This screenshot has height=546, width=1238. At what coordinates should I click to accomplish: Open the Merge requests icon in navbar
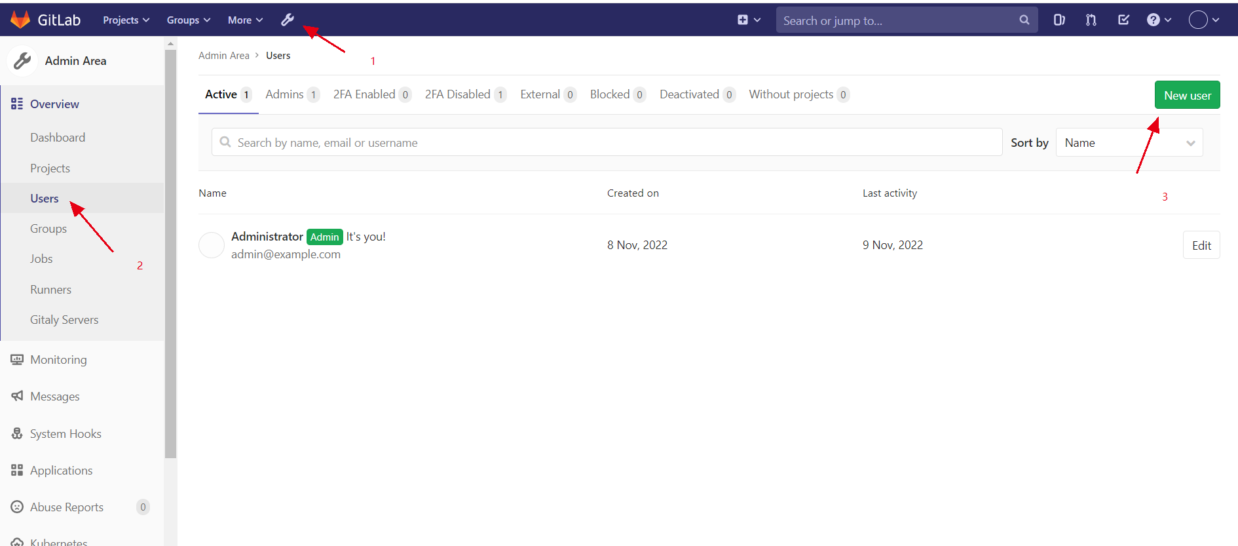1091,20
